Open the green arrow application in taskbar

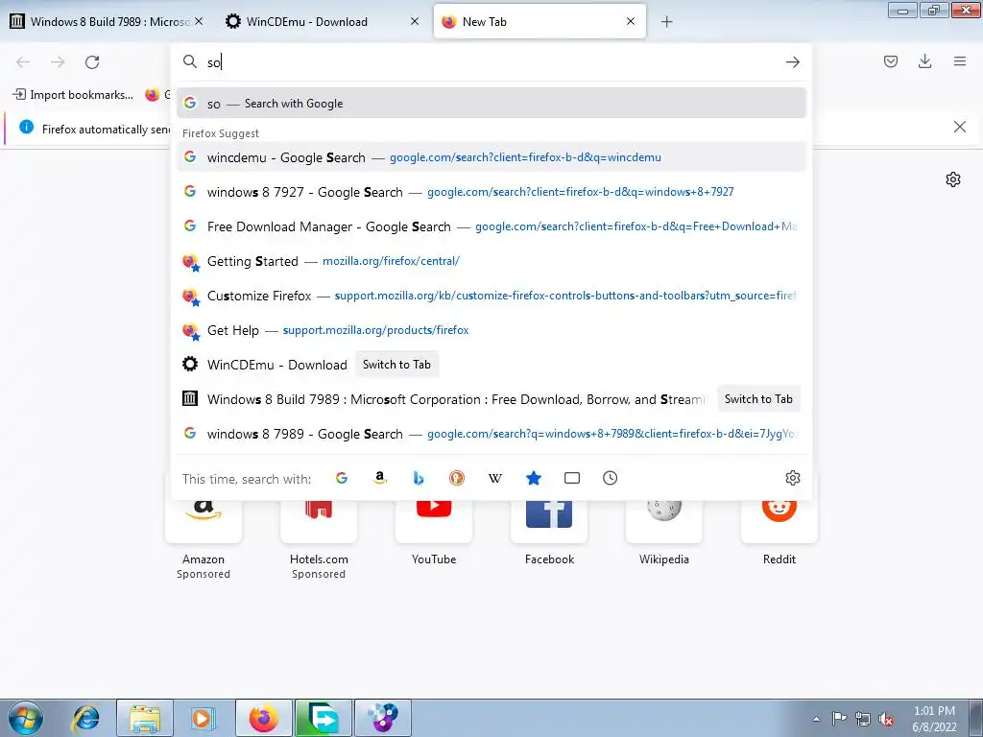click(324, 718)
